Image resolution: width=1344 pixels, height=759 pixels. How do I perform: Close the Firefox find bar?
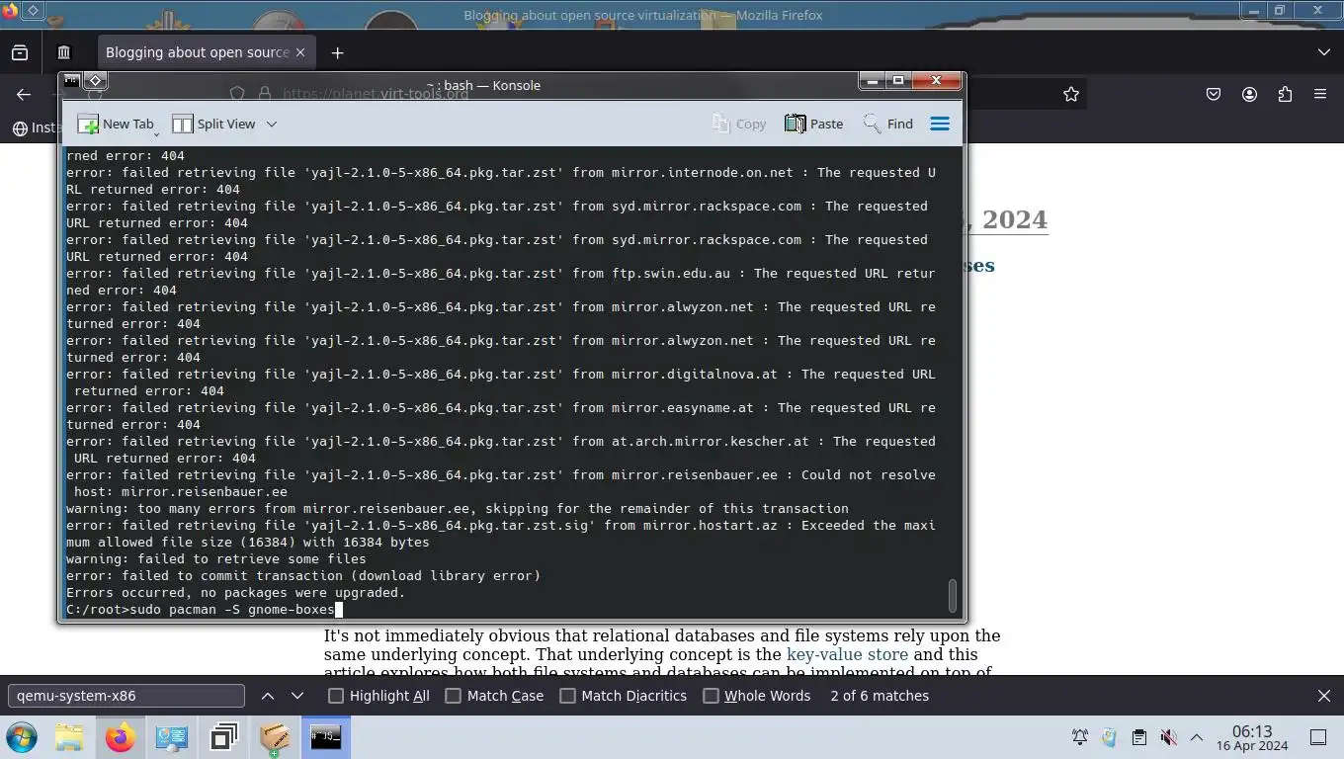[1324, 696]
